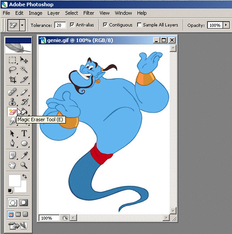
Task: Reset to default black and white colors
Action: click(x=10, y=191)
